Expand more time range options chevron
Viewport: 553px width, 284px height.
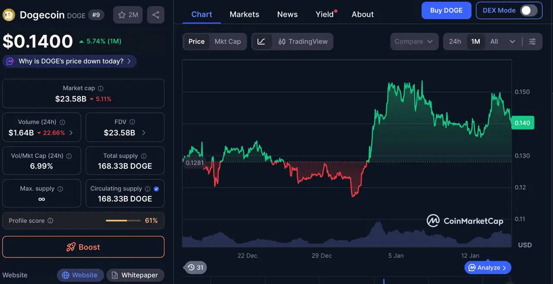(512, 42)
